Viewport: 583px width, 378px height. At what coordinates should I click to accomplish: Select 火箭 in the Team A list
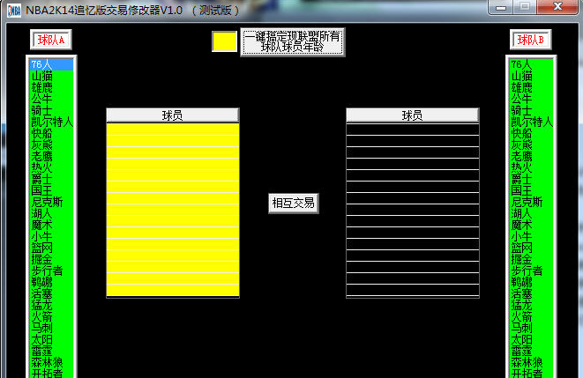52,316
